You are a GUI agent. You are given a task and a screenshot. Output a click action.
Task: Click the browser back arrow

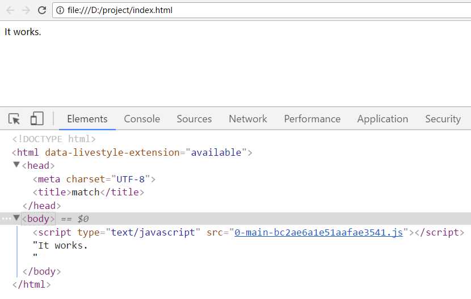tap(10, 10)
